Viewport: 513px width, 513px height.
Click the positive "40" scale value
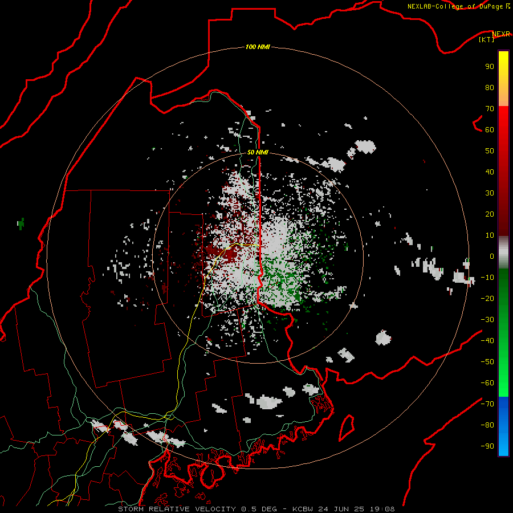(490, 172)
